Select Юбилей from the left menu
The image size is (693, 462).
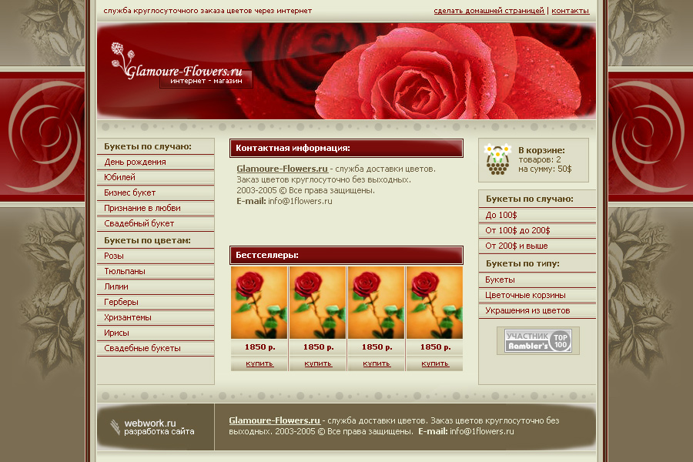(120, 177)
